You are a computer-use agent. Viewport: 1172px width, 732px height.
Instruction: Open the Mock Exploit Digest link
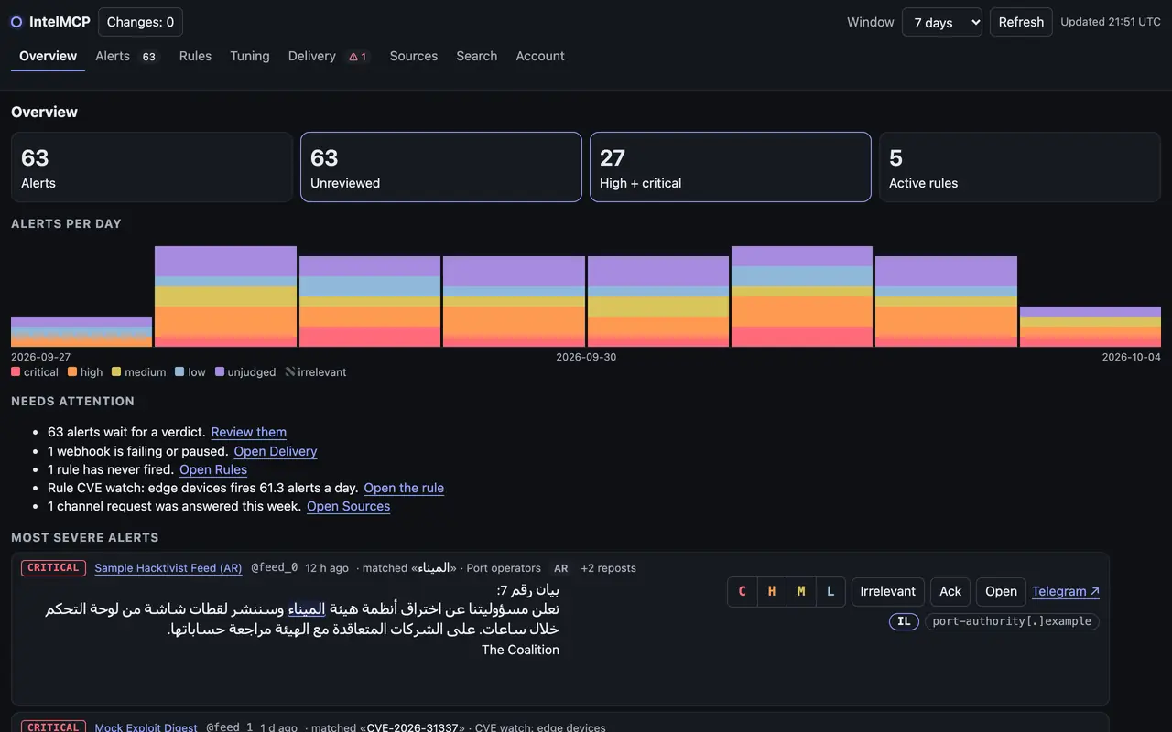tap(146, 727)
